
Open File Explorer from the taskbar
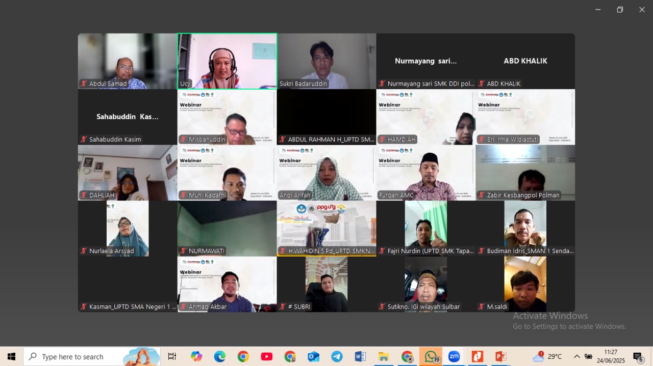[384, 357]
